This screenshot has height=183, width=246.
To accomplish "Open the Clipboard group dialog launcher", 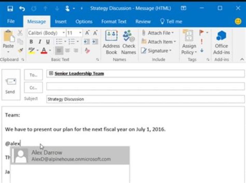I will pos(23,60).
